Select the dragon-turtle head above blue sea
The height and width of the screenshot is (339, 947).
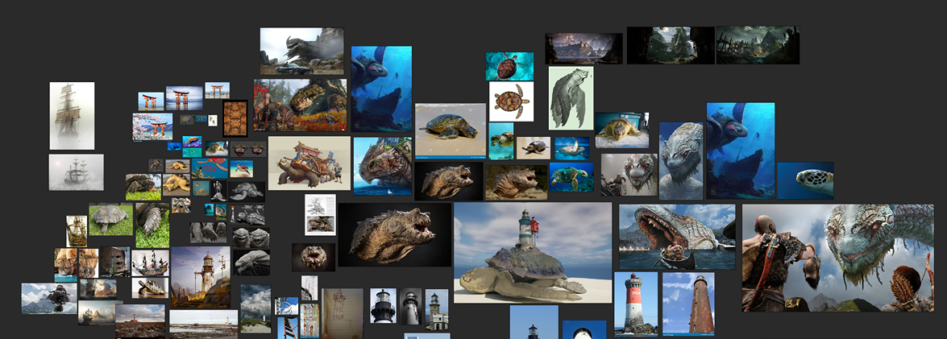pos(383,166)
